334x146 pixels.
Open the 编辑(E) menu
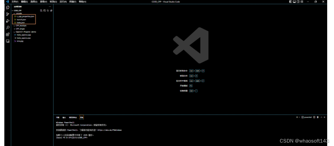pyautogui.click(x=24, y=2)
